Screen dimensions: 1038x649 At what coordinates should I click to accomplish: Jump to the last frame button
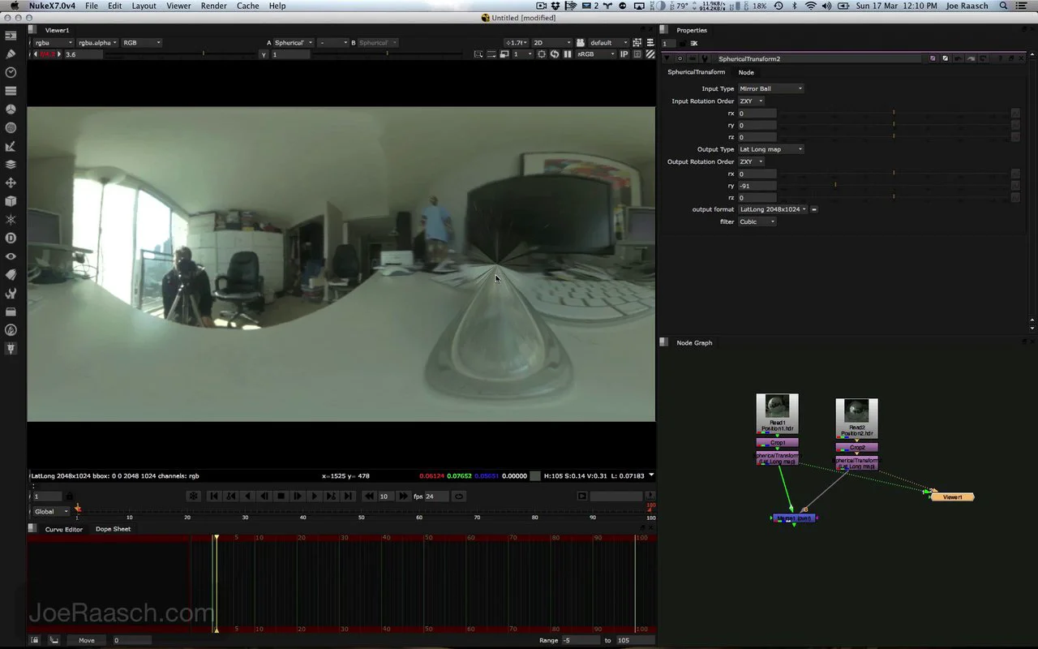(349, 496)
